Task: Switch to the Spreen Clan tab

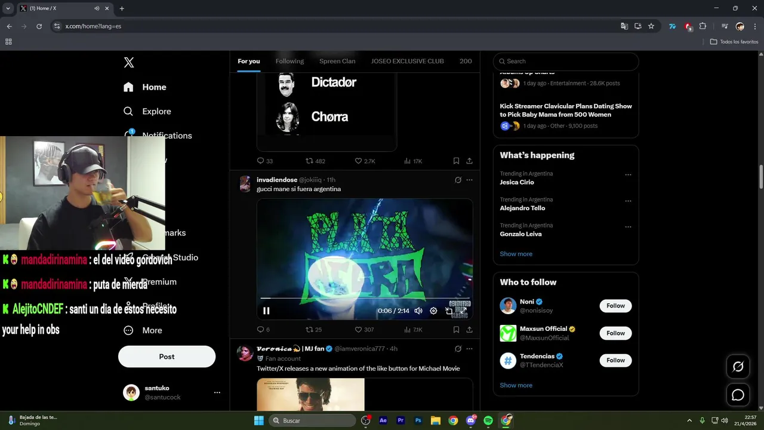Action: point(337,61)
